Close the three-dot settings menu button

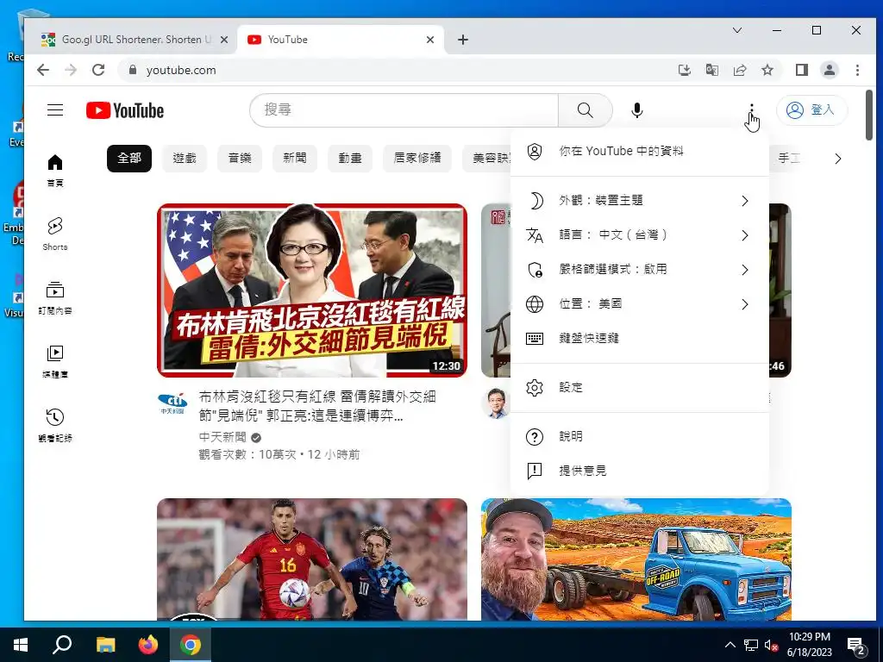pyautogui.click(x=751, y=109)
